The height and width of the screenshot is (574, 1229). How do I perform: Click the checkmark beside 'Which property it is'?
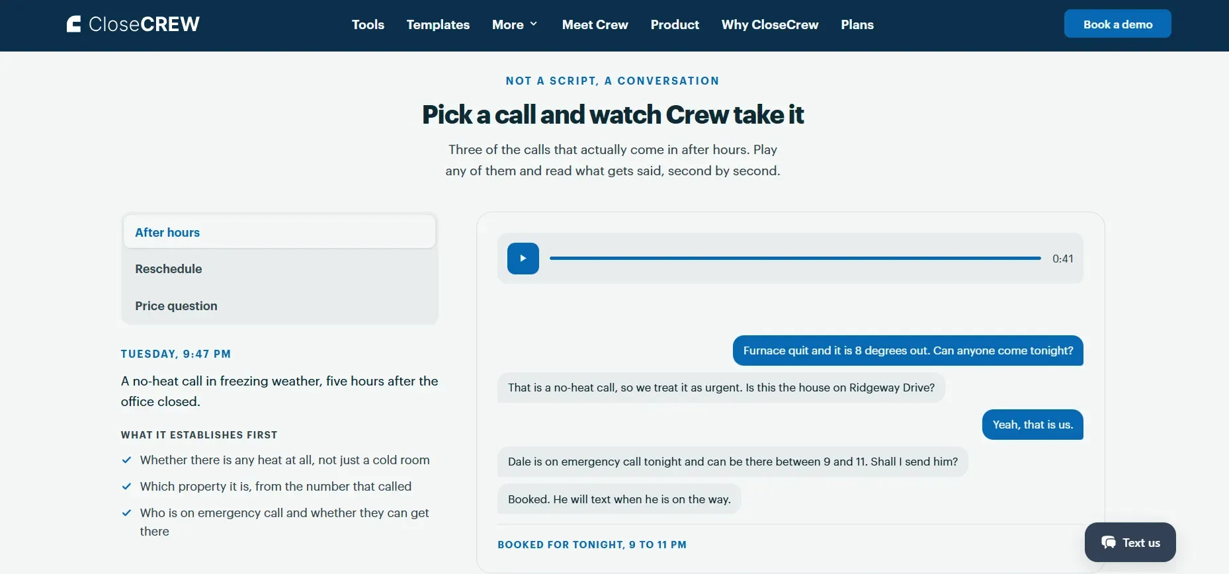(126, 486)
